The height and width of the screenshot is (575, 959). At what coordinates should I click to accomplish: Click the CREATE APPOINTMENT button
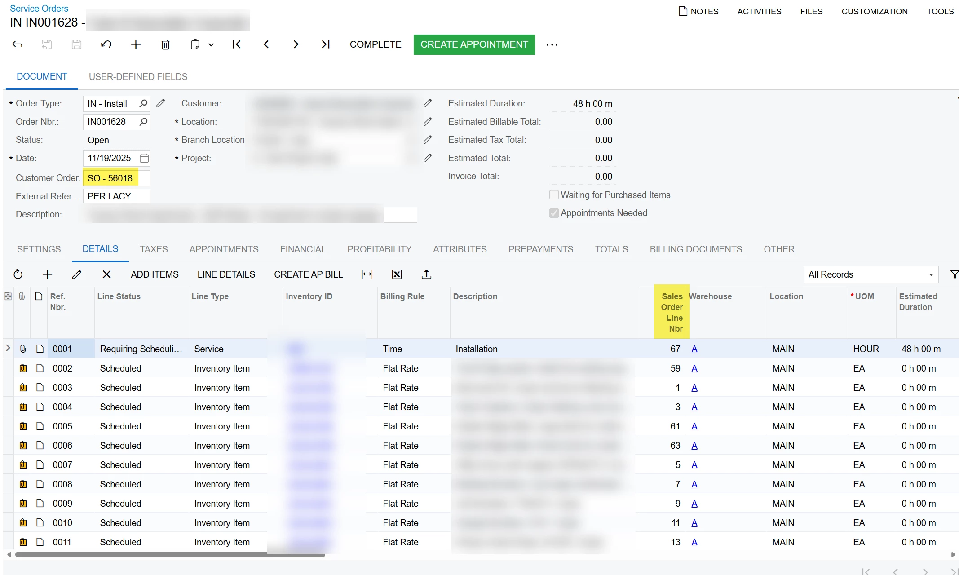pos(474,44)
